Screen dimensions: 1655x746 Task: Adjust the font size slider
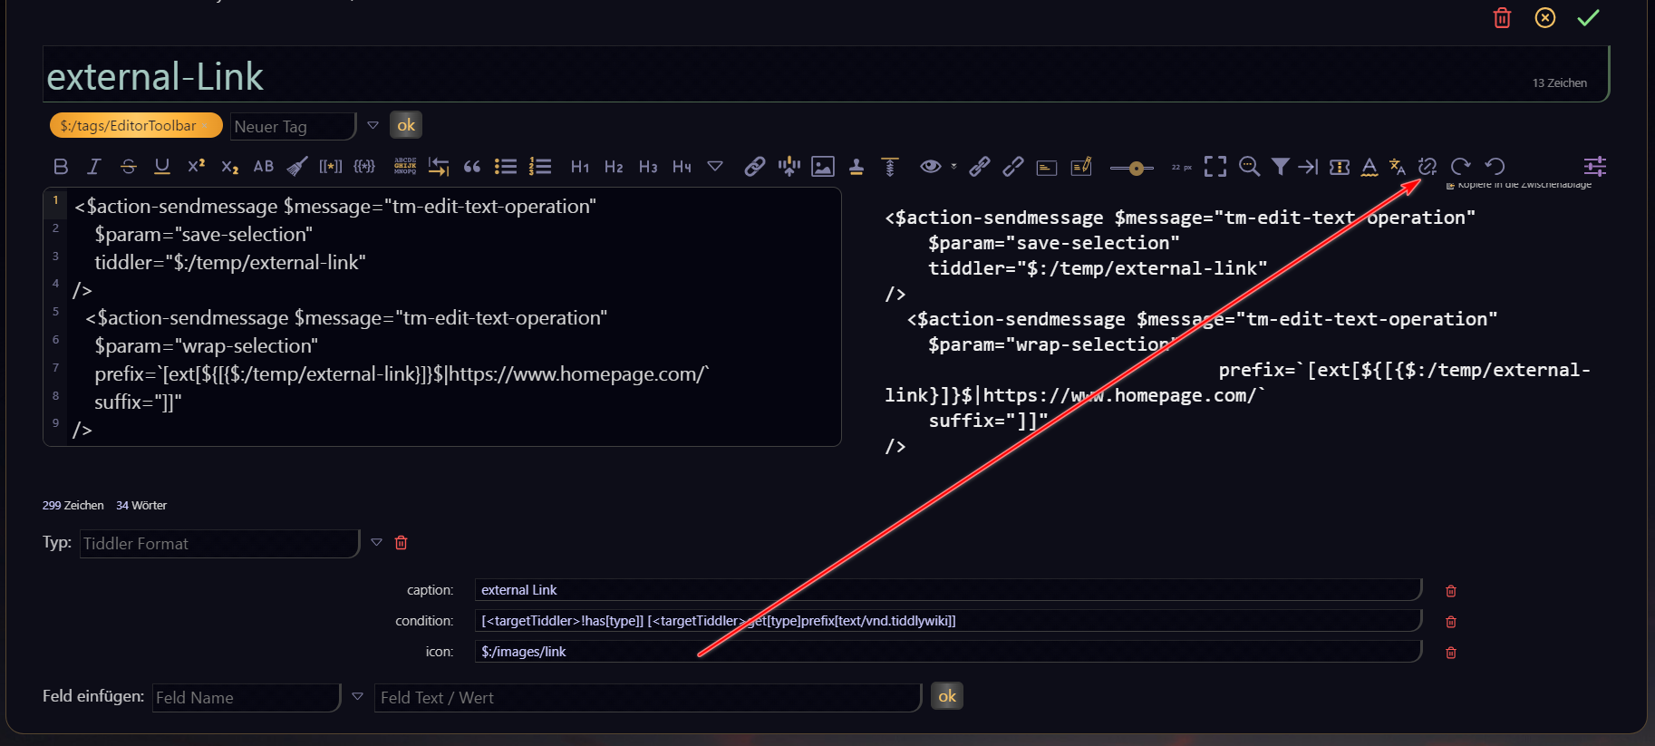coord(1132,168)
